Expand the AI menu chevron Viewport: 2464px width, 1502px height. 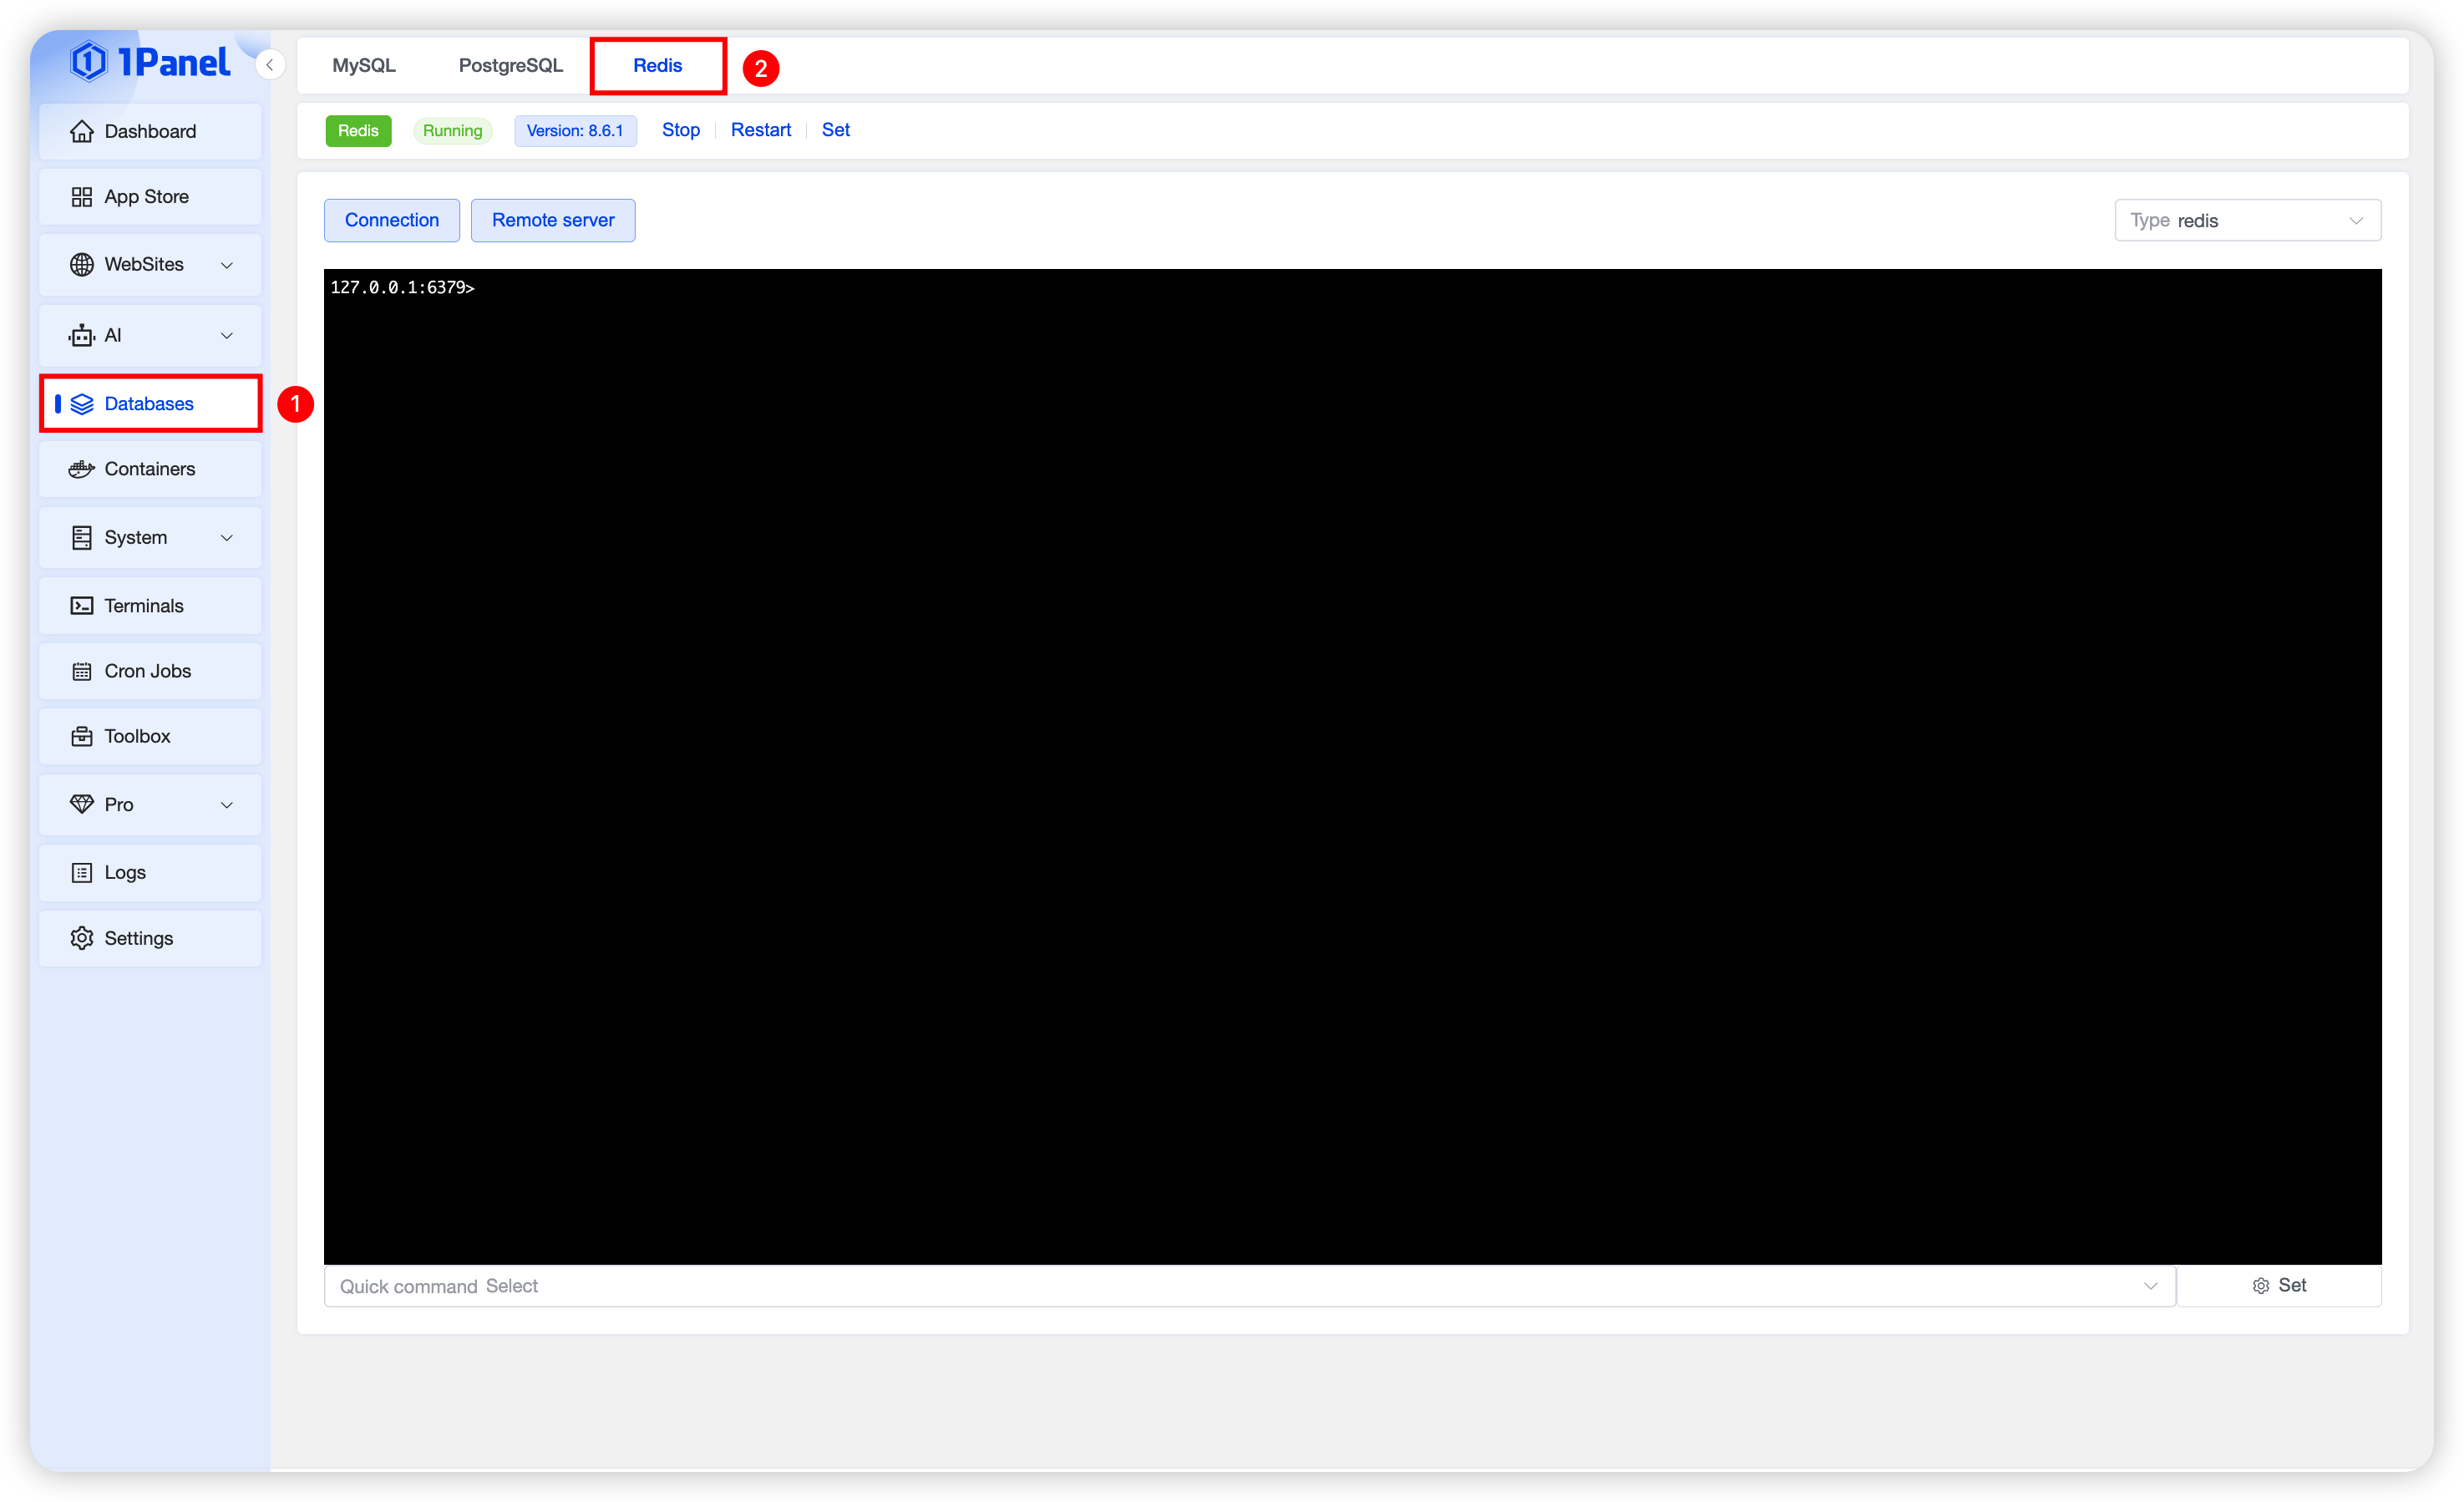[x=227, y=336]
